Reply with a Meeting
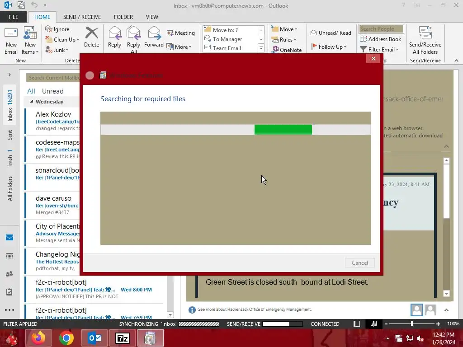 click(x=181, y=33)
